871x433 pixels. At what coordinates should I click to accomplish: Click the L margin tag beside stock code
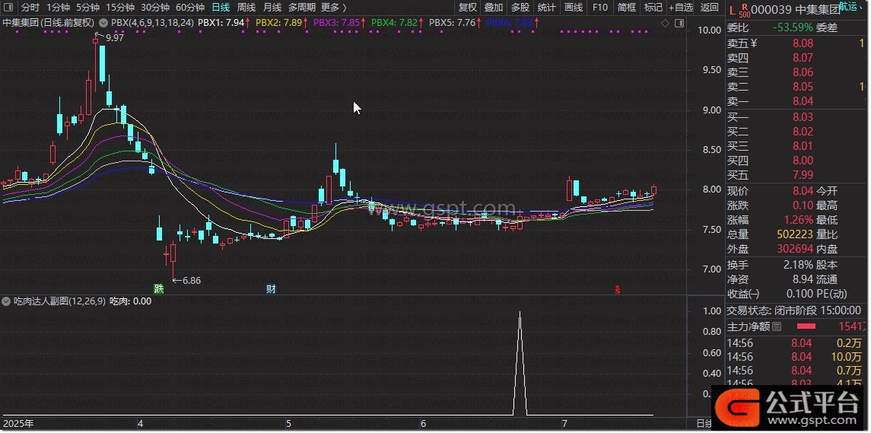click(x=732, y=9)
